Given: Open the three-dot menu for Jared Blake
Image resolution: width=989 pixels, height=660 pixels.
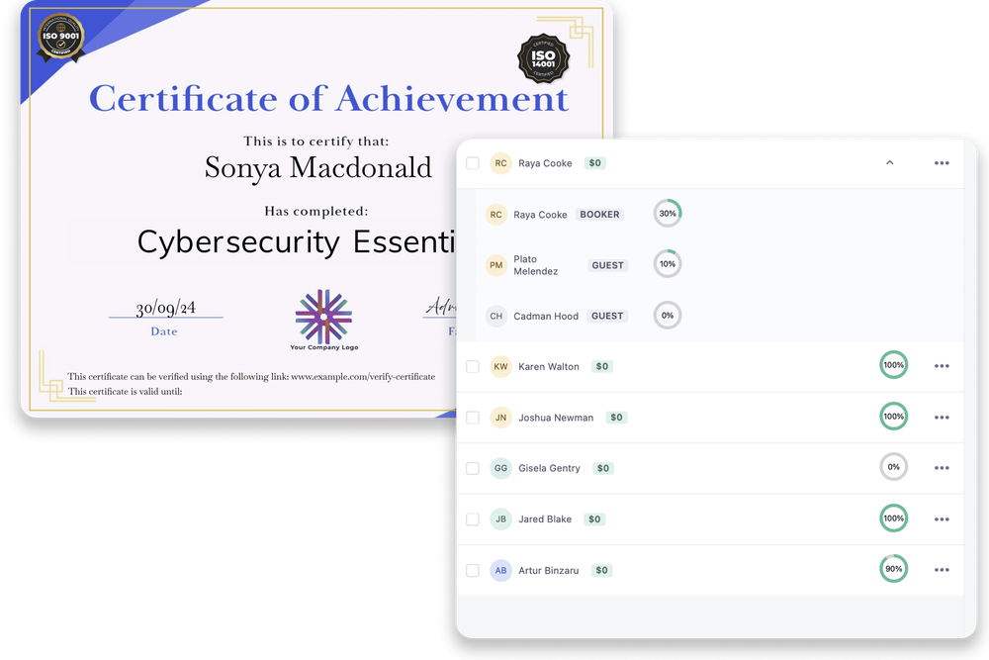Looking at the screenshot, I should pyautogui.click(x=942, y=519).
